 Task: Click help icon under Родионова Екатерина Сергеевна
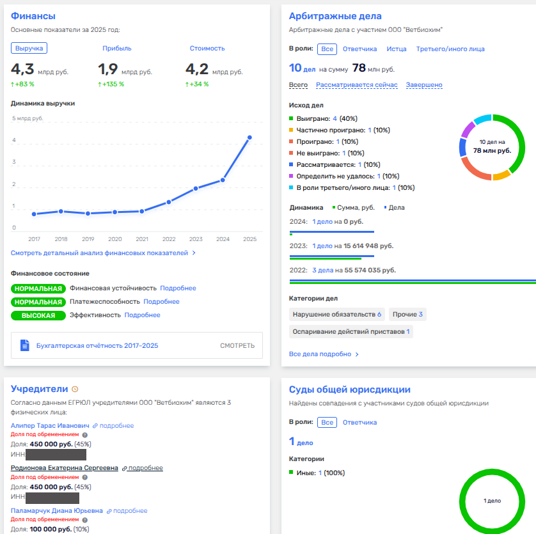tap(85, 477)
